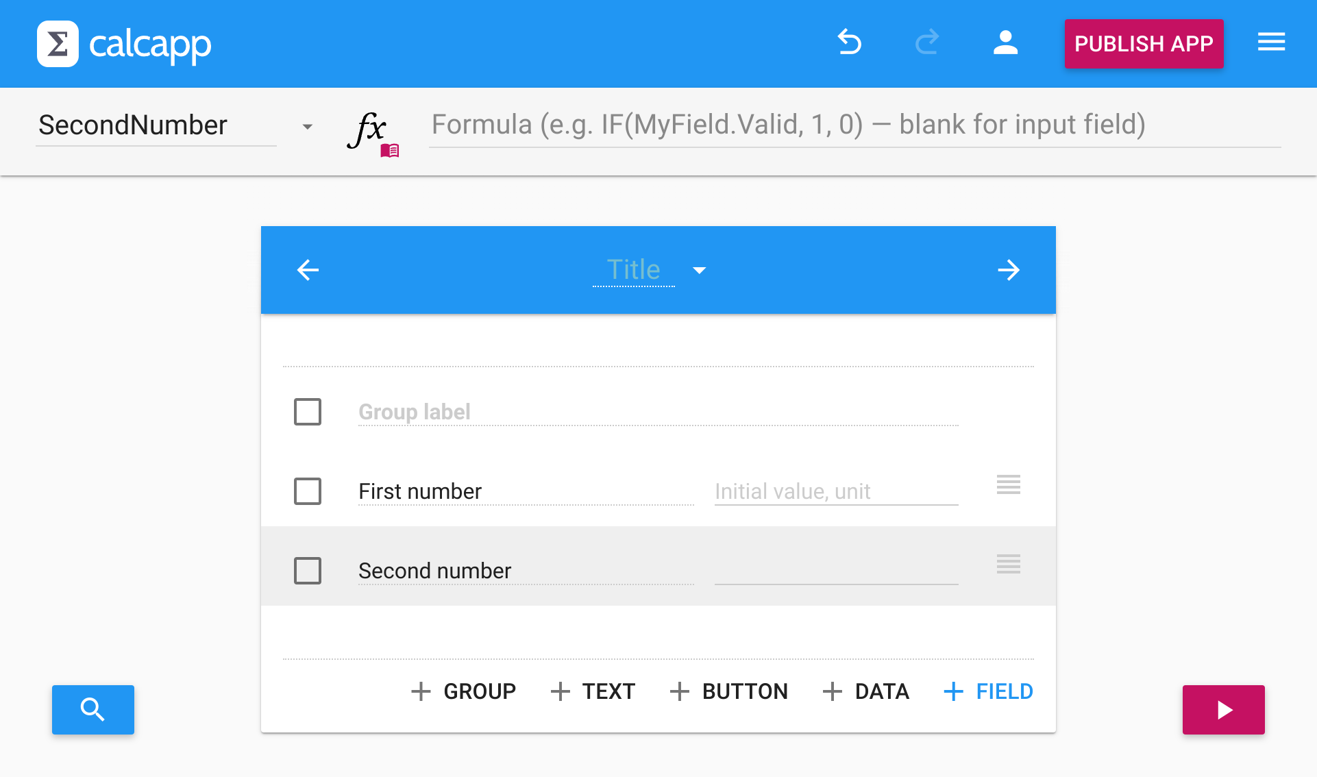
Task: Expand the Title dropdown in the preview header
Action: (x=700, y=271)
